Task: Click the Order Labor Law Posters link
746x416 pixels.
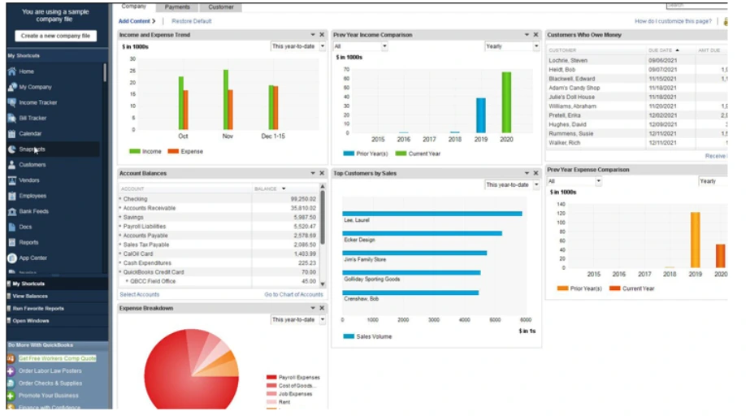Action: click(x=50, y=370)
